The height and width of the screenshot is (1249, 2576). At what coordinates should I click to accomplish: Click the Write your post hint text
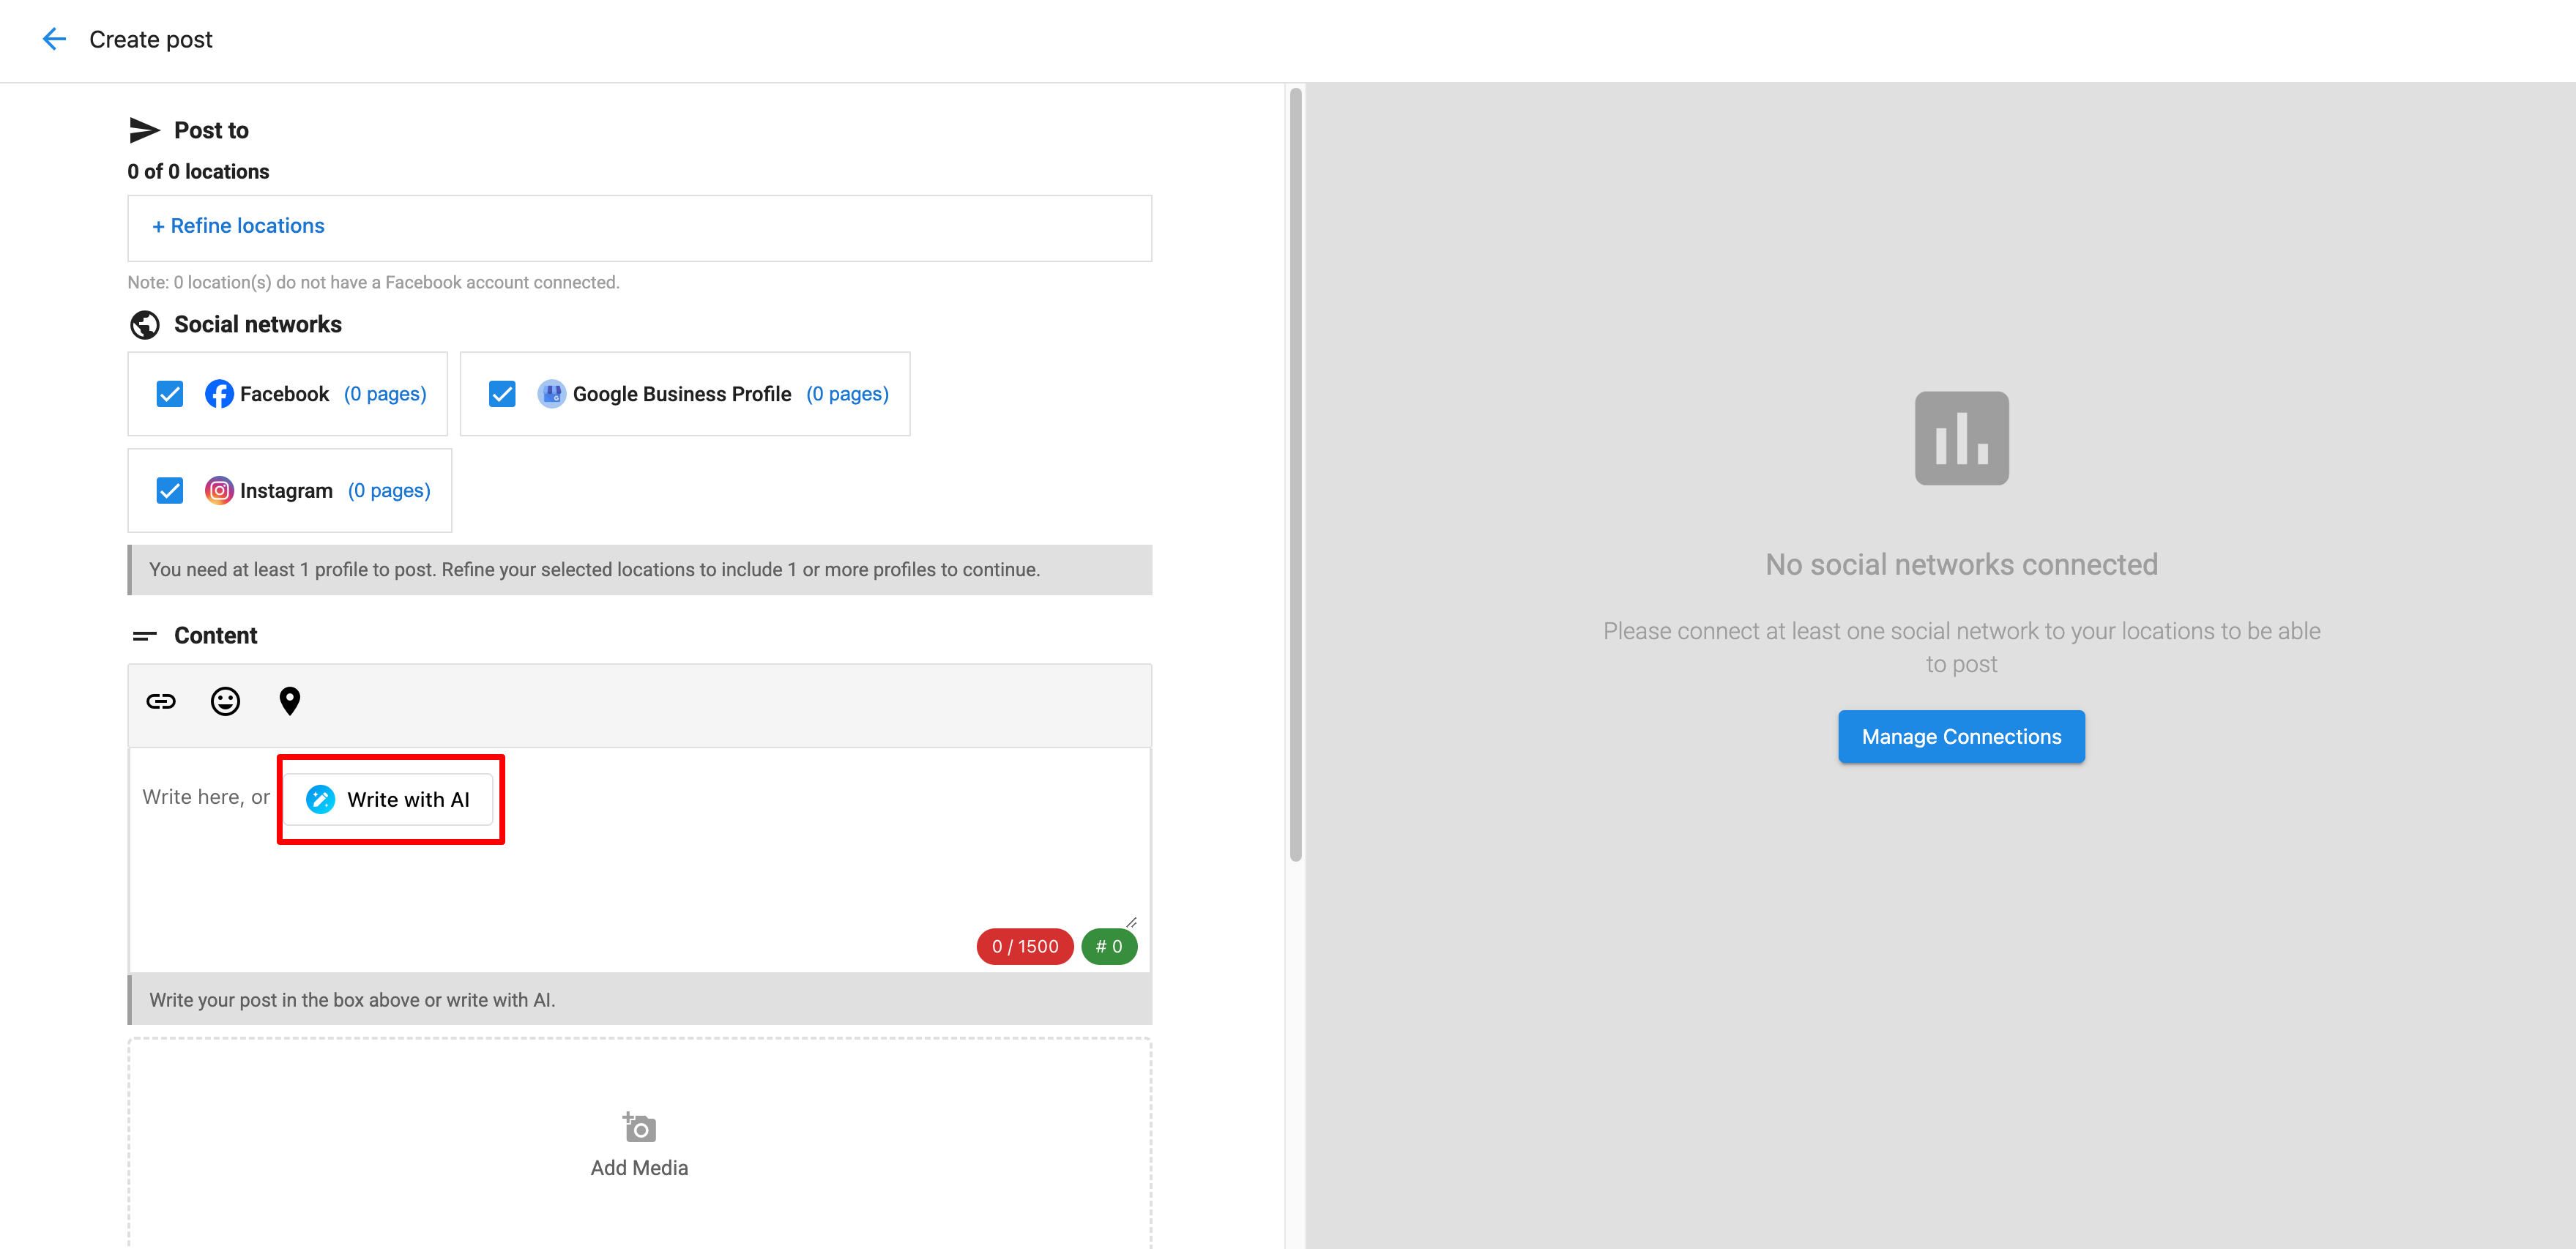pos(352,1000)
